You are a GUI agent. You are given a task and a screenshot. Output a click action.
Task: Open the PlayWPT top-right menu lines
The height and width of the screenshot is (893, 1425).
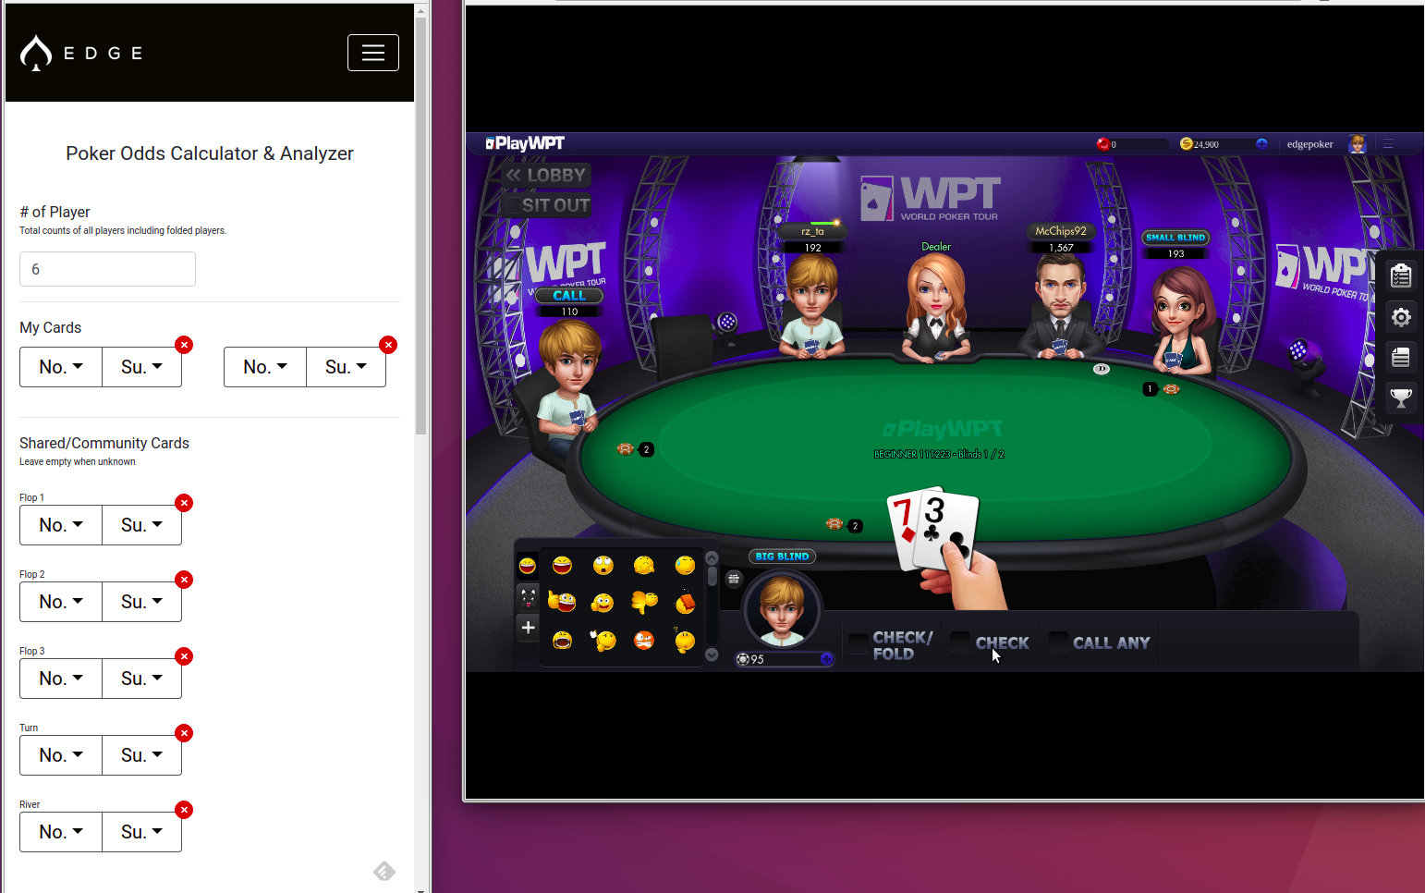tap(1388, 144)
